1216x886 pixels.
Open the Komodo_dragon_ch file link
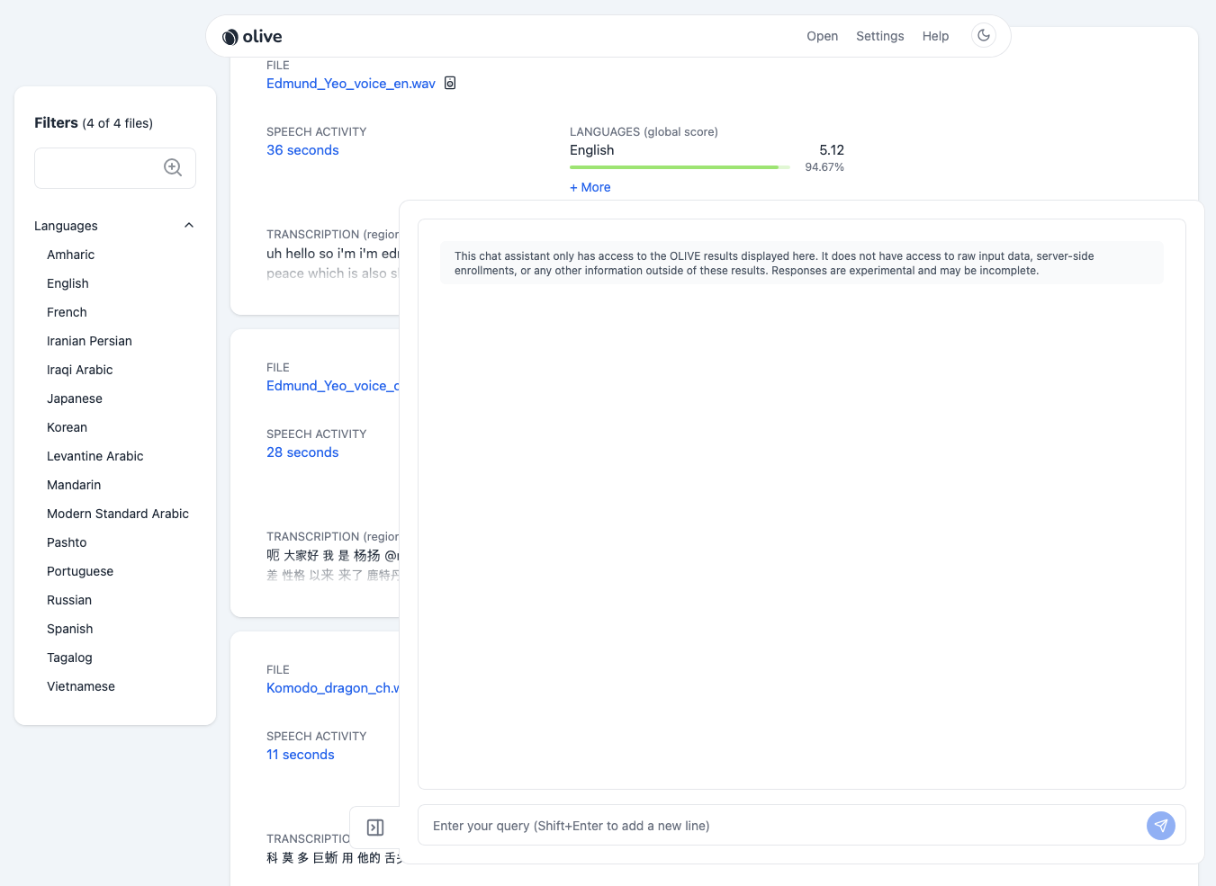point(332,688)
